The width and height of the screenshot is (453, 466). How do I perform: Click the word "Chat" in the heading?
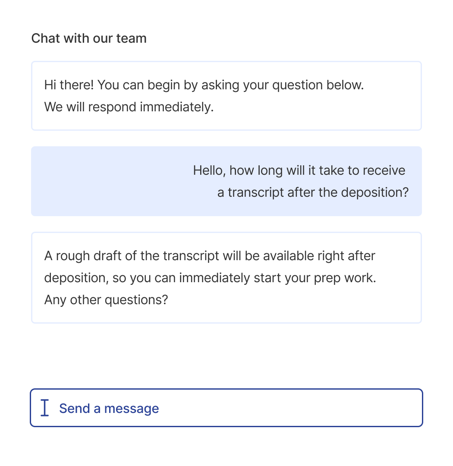[46, 38]
